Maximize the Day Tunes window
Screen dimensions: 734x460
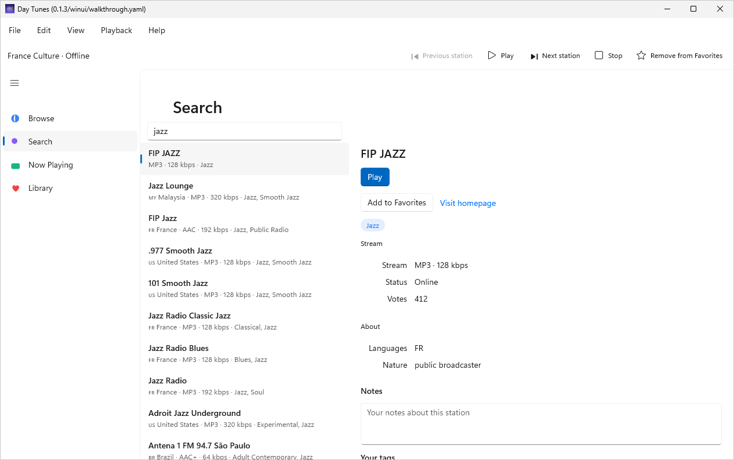[693, 9]
